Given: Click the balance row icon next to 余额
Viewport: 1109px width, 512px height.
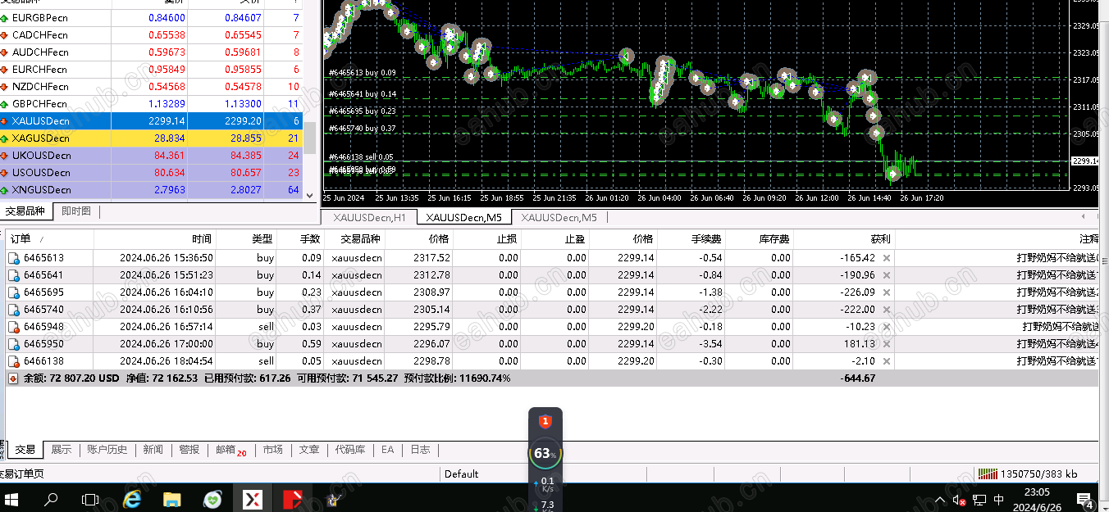Looking at the screenshot, I should click(13, 378).
